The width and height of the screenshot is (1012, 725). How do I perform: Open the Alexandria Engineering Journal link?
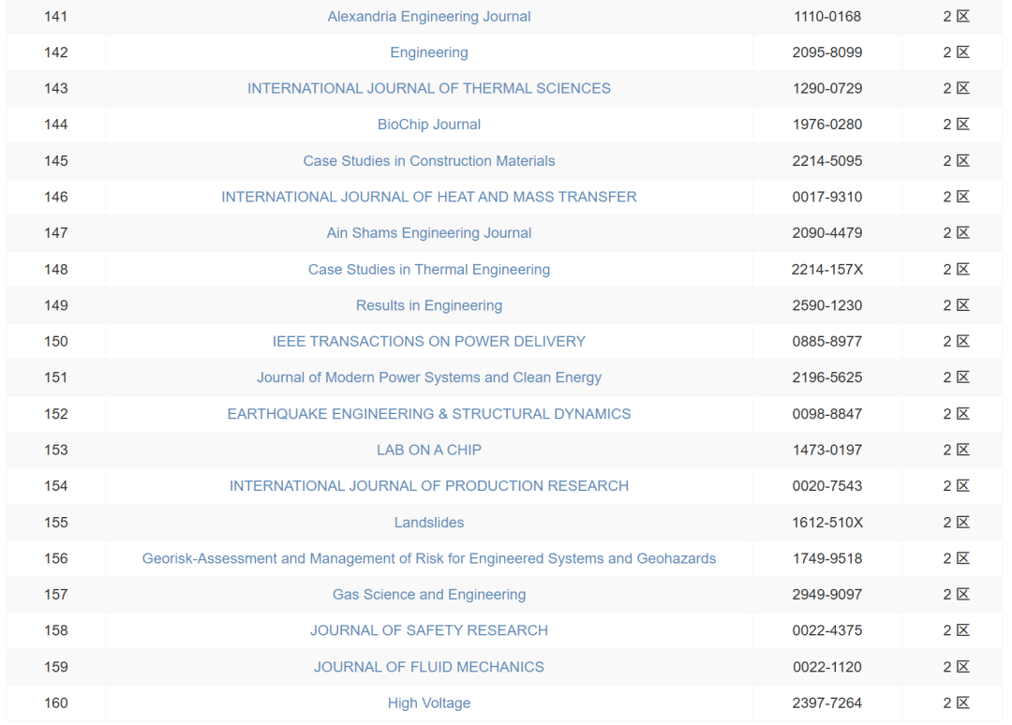428,16
